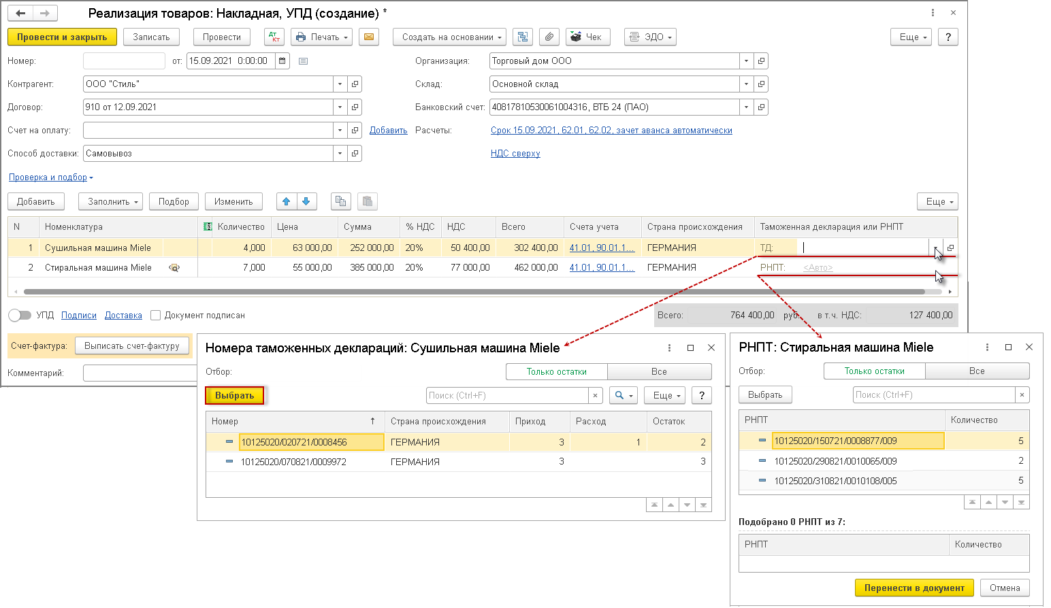
Task: Click the НДС сверху link
Action: (515, 153)
